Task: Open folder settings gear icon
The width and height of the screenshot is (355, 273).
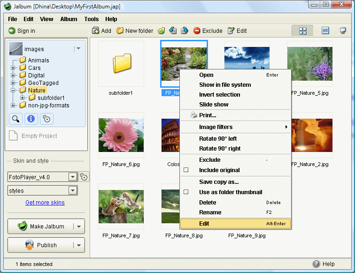Action: [46, 119]
